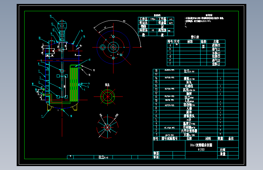Select the 出料口 nozzle name cell
263x170 pixels.
[x=216, y=64]
